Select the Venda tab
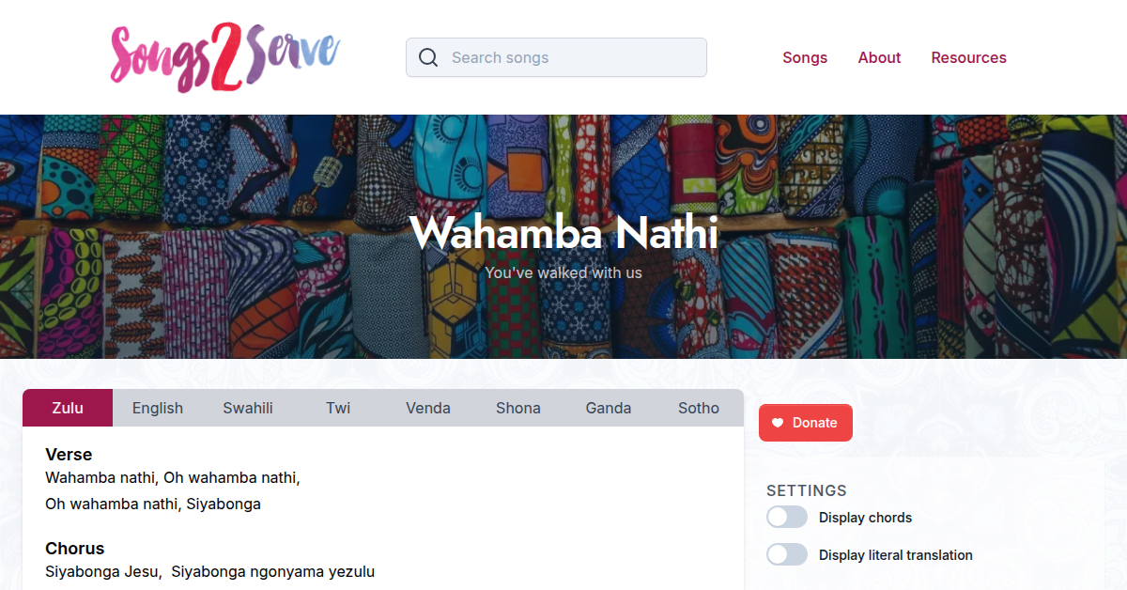 pyautogui.click(x=427, y=408)
